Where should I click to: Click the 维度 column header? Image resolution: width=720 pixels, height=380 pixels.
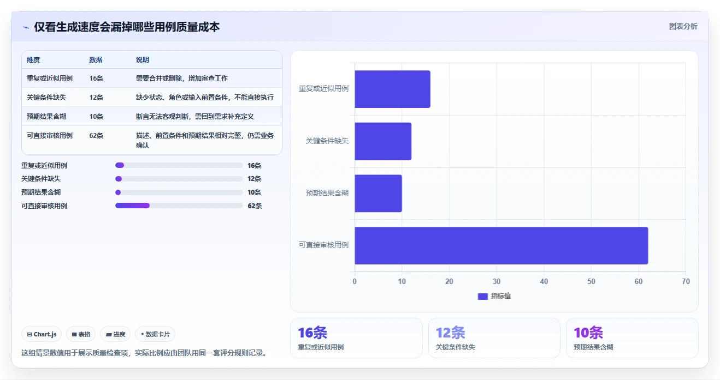(x=33, y=60)
